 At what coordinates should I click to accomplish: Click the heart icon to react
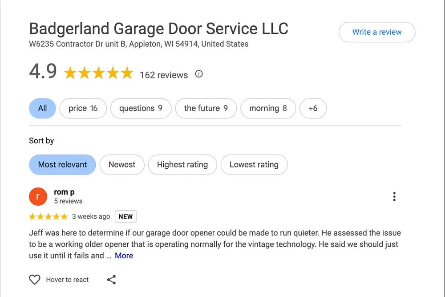tap(35, 279)
